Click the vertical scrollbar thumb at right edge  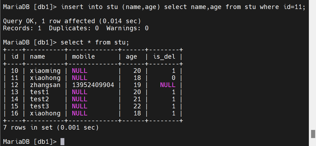[x=313, y=134]
